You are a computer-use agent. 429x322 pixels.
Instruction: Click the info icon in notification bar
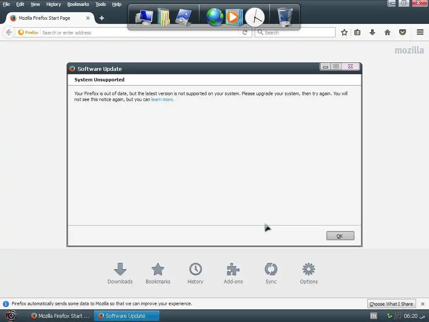pyautogui.click(x=6, y=304)
